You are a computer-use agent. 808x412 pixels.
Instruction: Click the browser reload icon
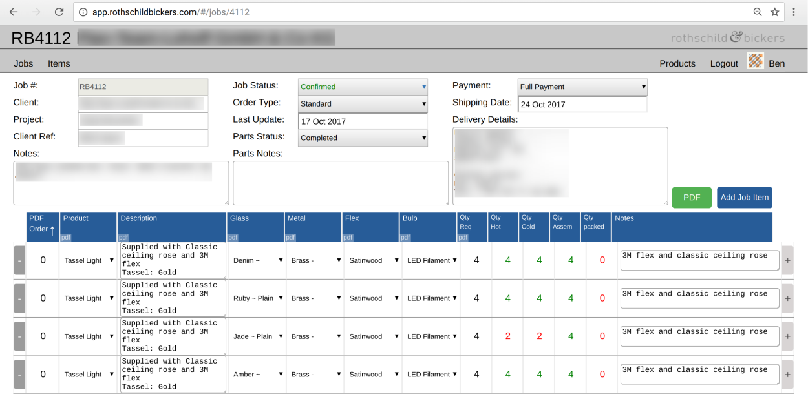(59, 12)
